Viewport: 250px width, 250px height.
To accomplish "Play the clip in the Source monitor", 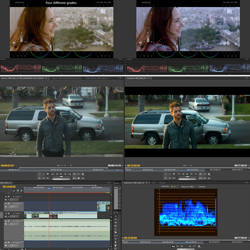I will pyautogui.click(x=61, y=174).
